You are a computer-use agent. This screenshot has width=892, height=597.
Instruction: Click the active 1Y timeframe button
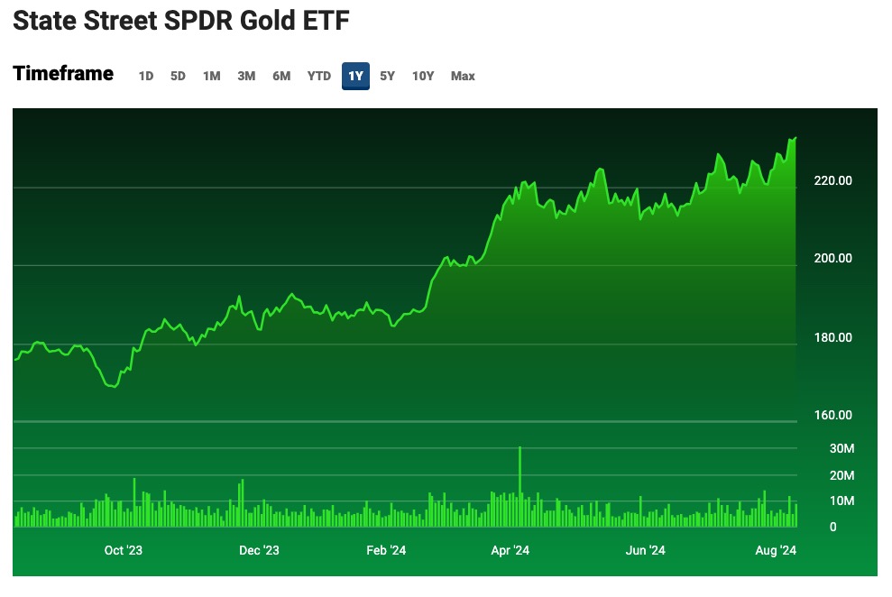(355, 77)
